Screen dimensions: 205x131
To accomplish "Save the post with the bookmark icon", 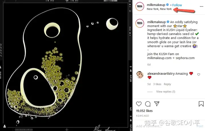I will coord(201,104).
